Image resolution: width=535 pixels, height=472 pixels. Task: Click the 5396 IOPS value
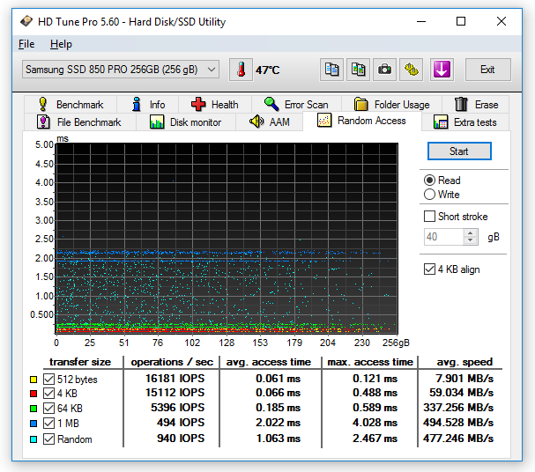pyautogui.click(x=177, y=408)
